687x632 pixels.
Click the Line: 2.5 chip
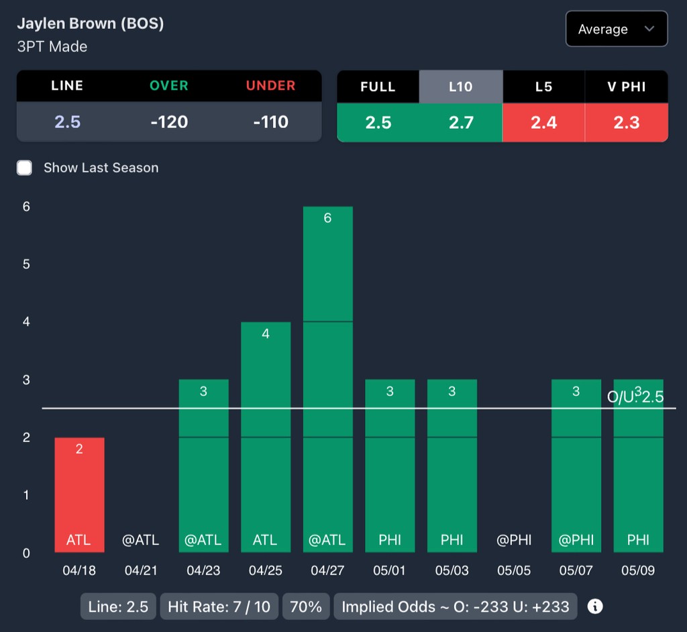point(118,607)
